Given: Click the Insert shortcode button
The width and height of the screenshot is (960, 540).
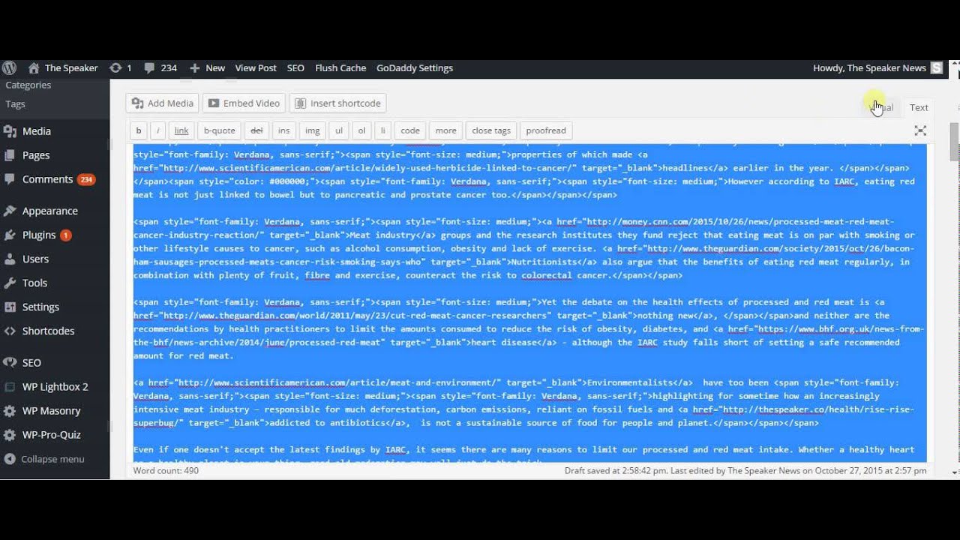Looking at the screenshot, I should click(x=338, y=103).
